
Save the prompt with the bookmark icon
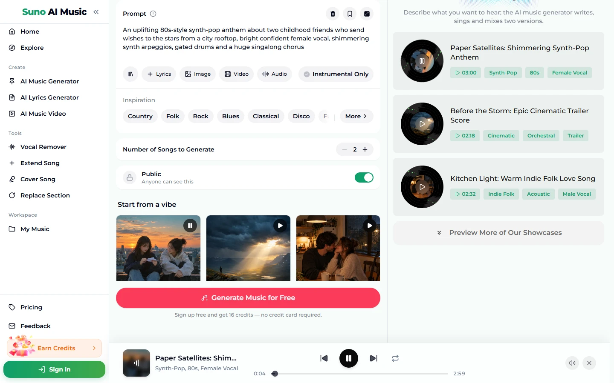tap(350, 14)
